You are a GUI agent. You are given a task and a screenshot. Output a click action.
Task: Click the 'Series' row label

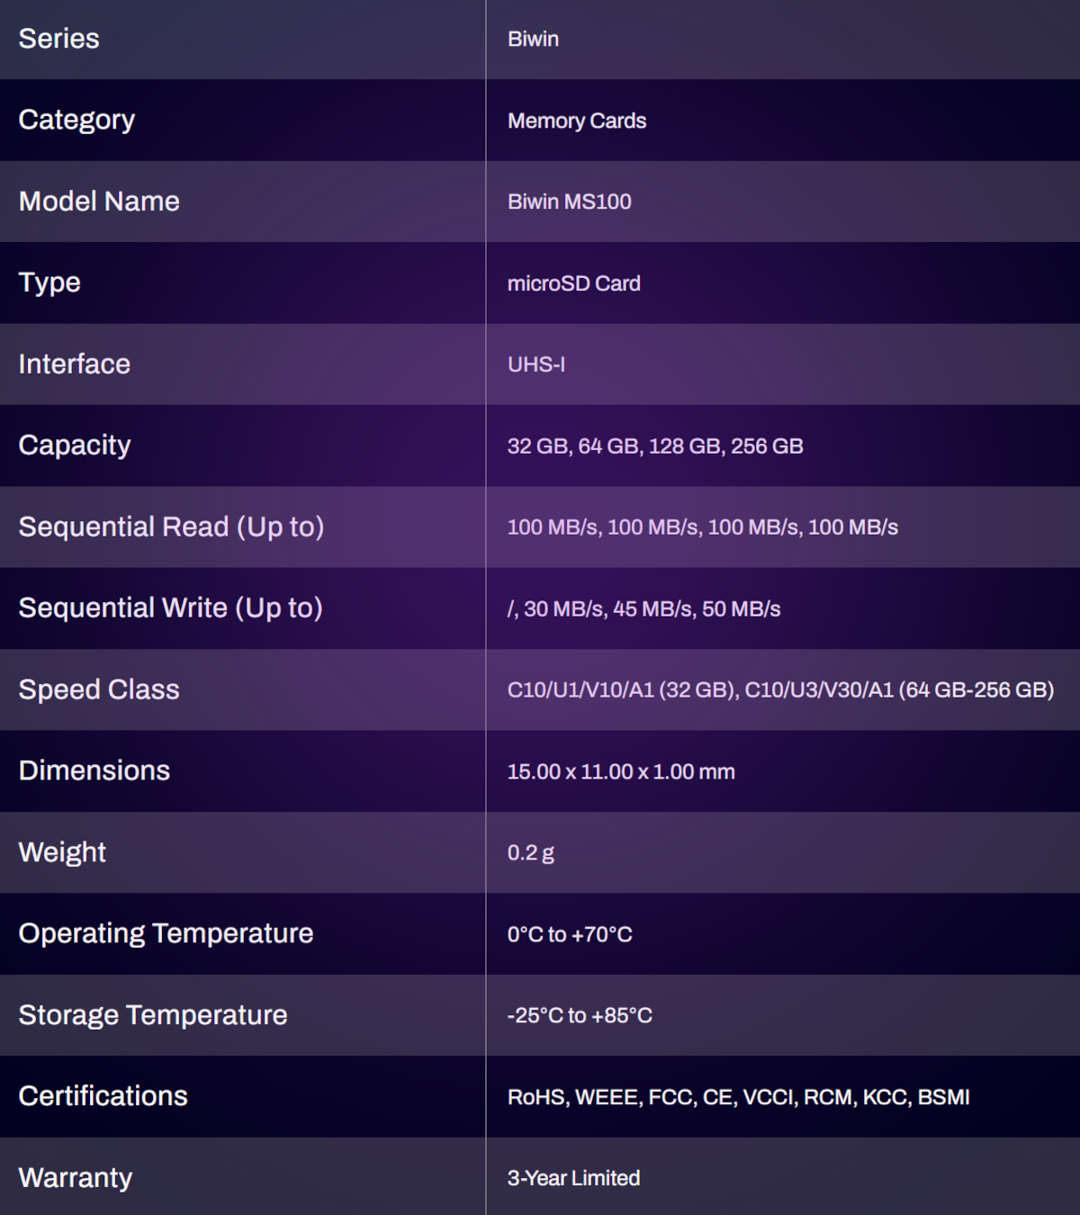[58, 39]
